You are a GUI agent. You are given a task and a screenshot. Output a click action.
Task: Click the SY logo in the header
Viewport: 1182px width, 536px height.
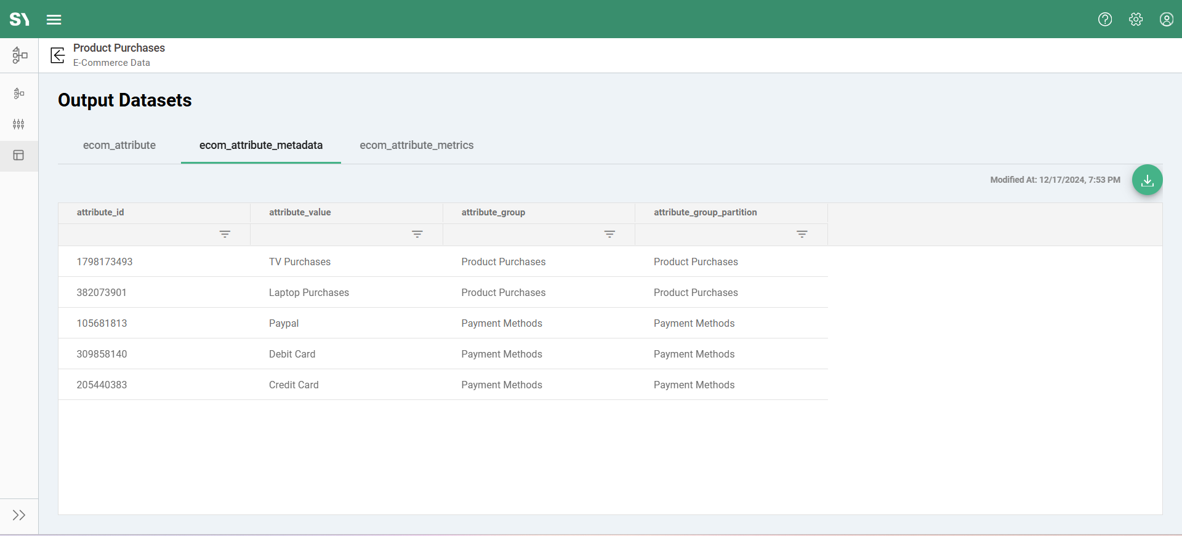point(20,20)
